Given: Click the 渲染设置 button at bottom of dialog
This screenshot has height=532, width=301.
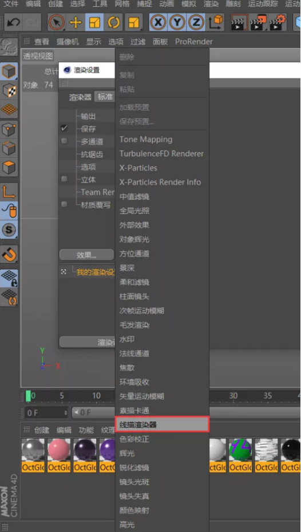Looking at the screenshot, I should click(x=88, y=342).
